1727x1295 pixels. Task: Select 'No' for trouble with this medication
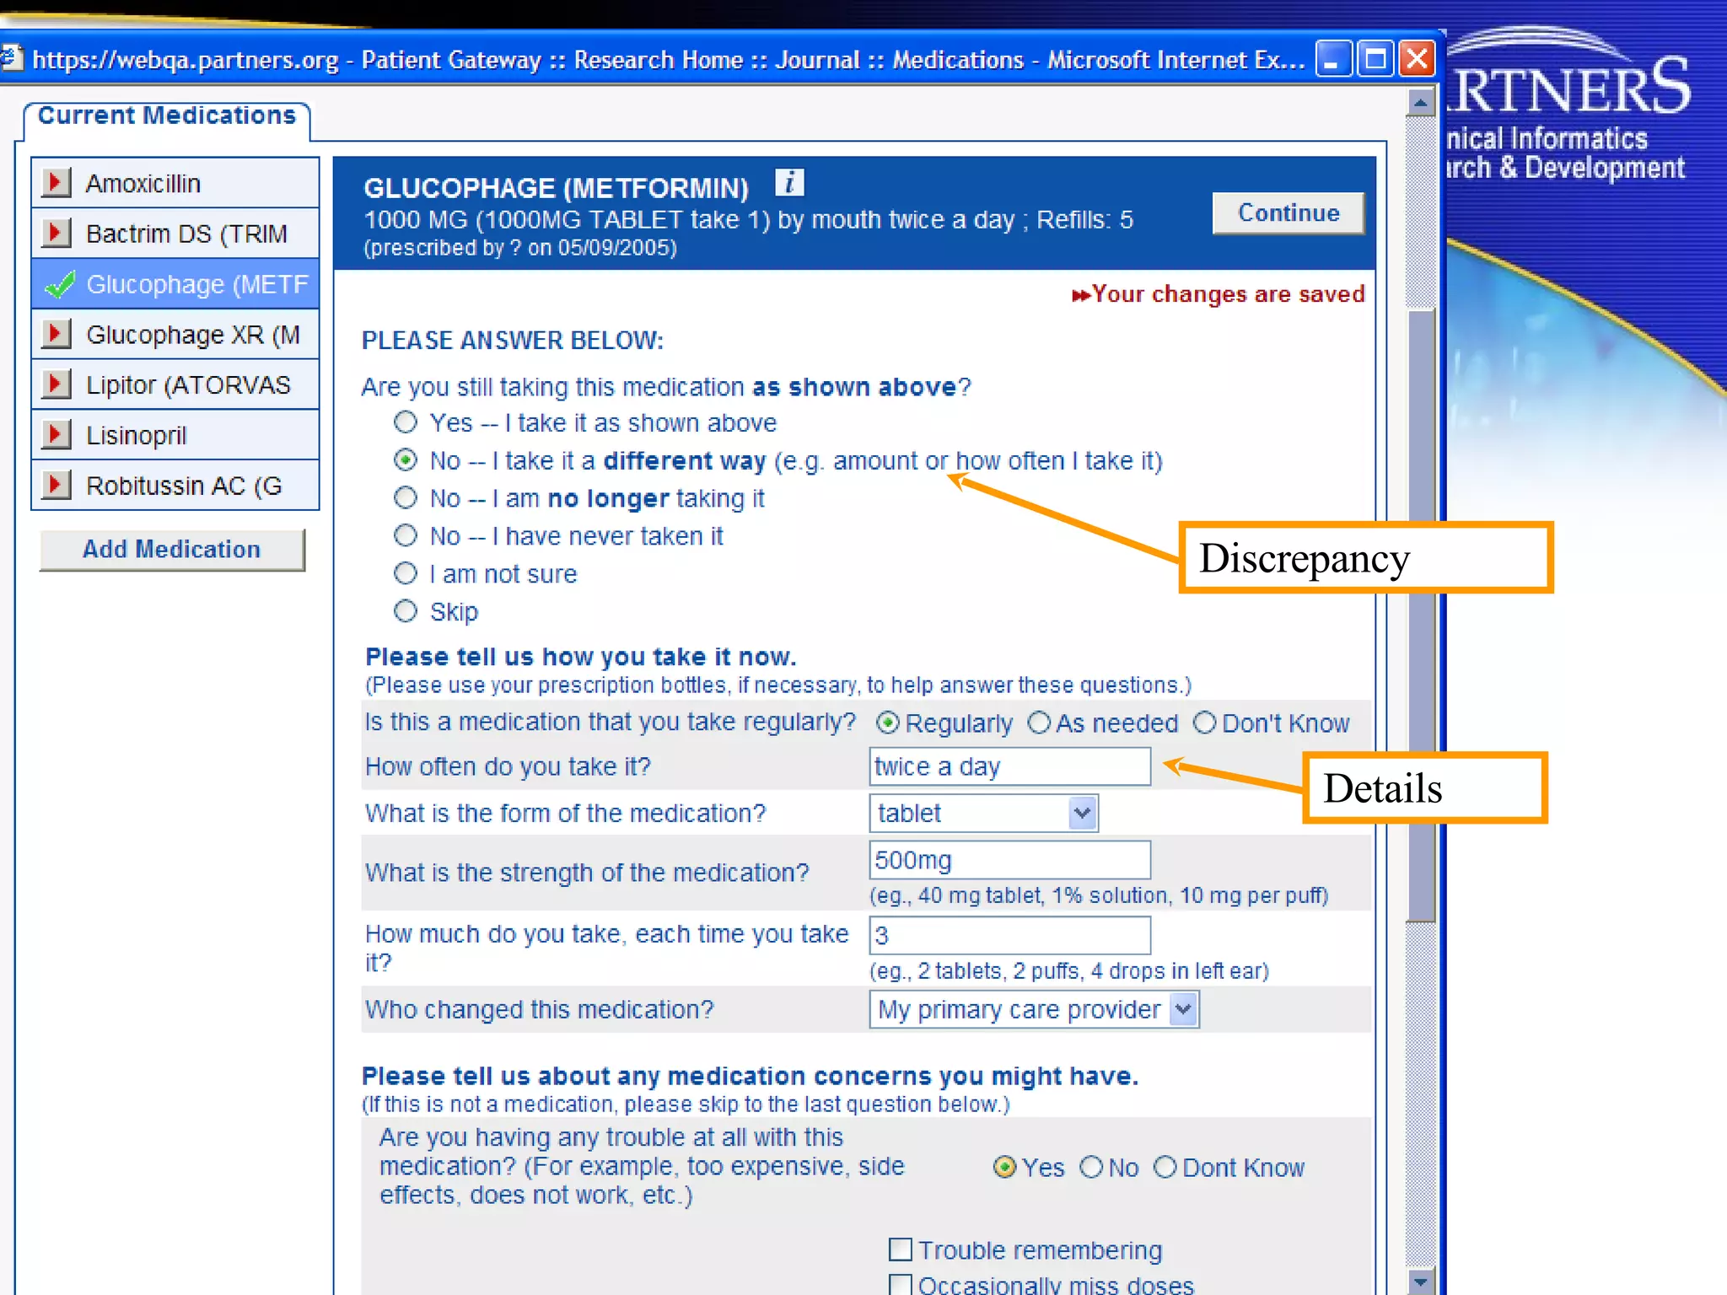pyautogui.click(x=1091, y=1167)
